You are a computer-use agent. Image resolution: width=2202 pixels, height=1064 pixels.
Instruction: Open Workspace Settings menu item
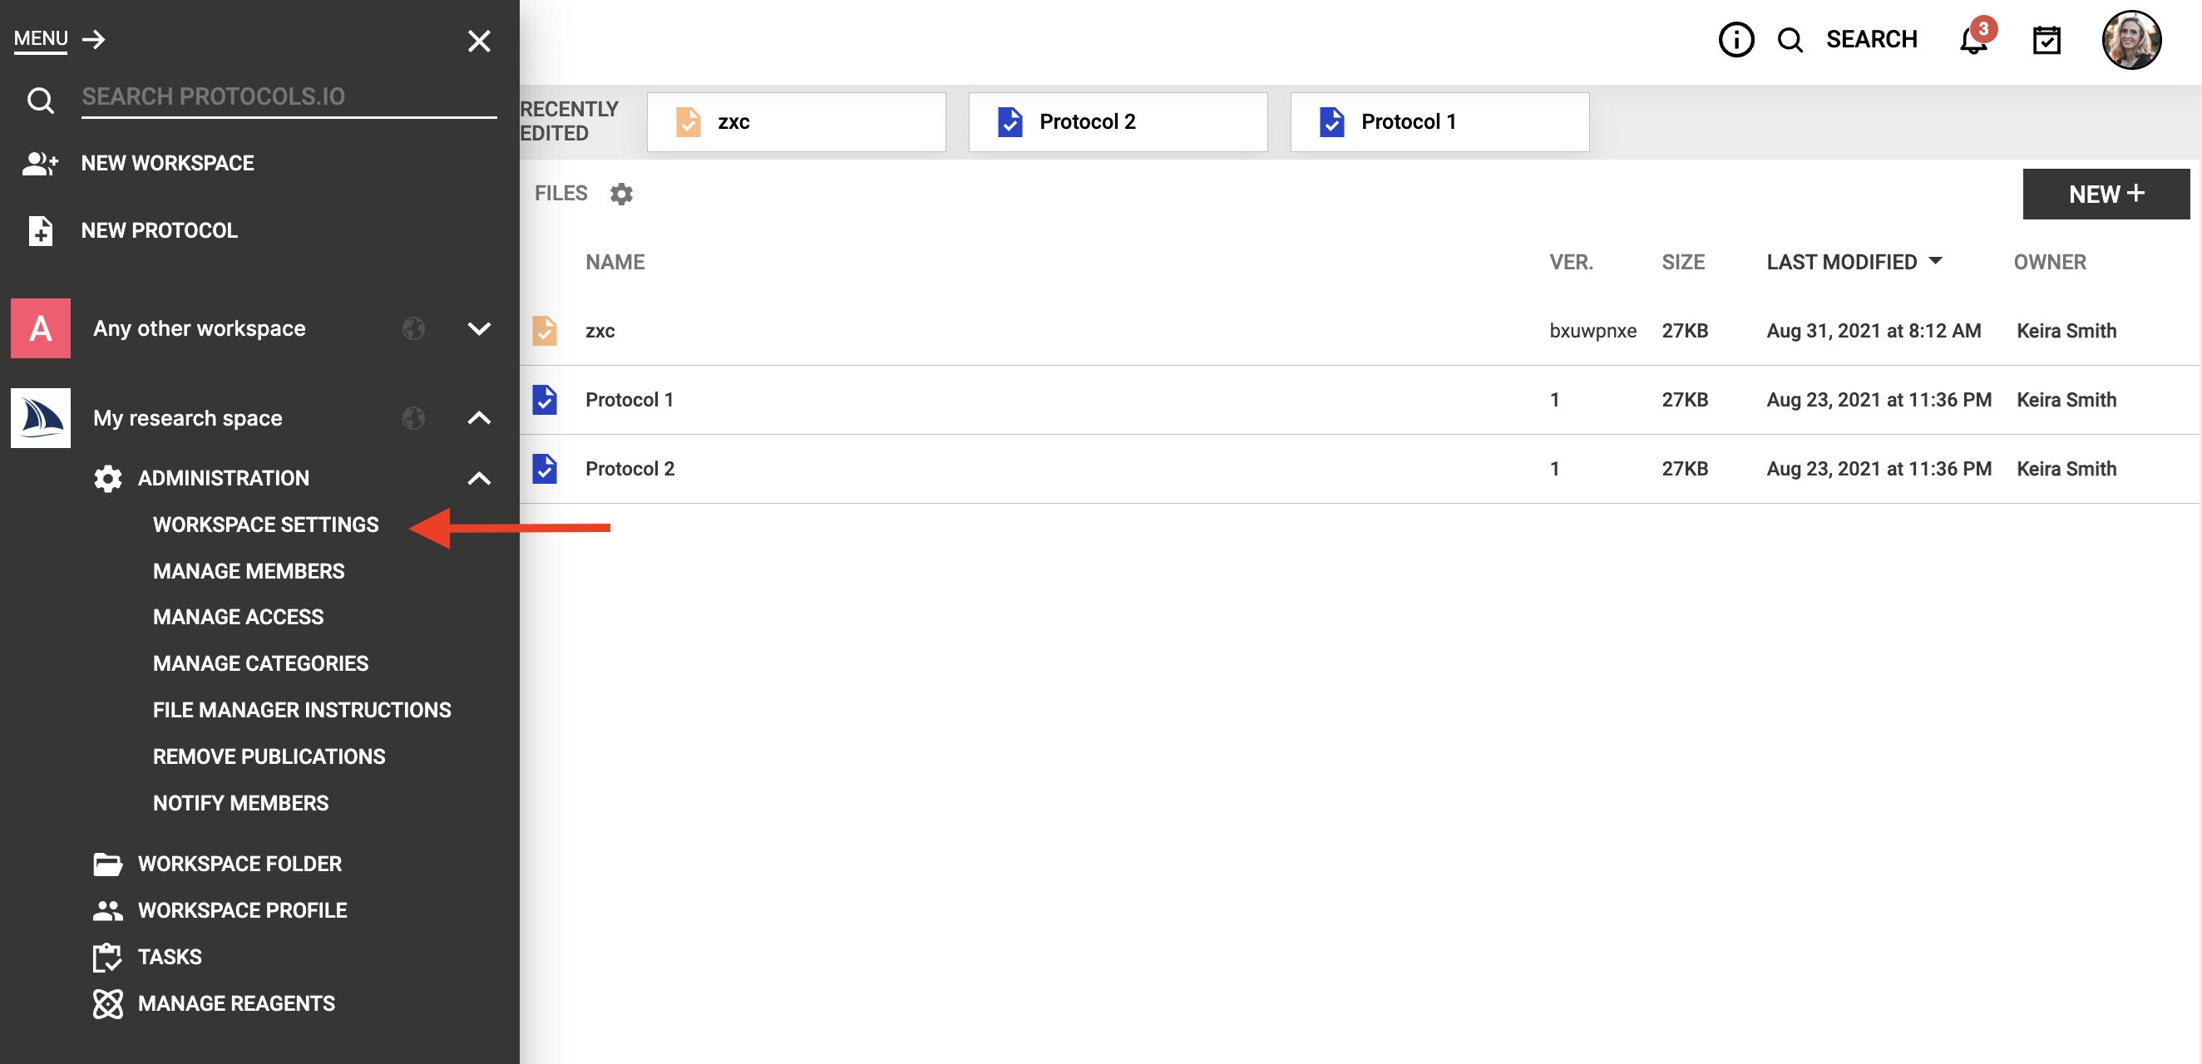point(265,525)
